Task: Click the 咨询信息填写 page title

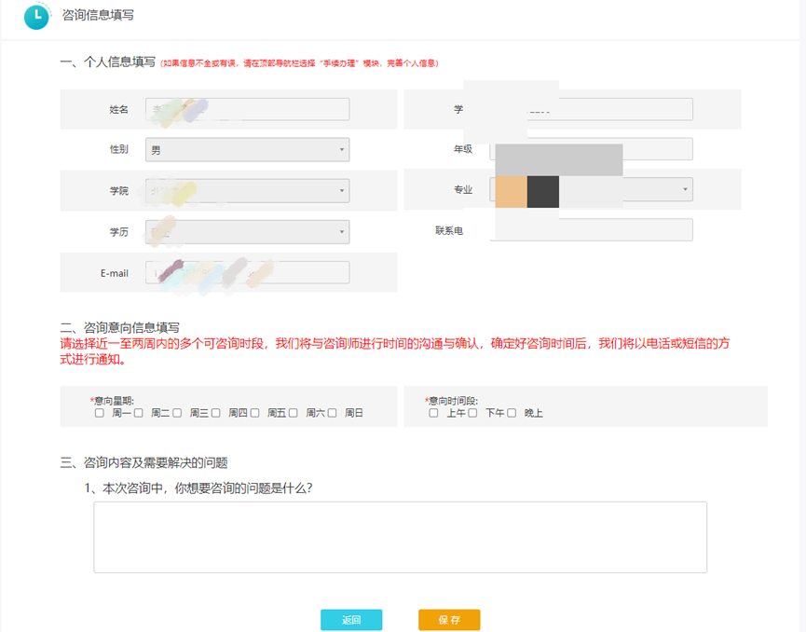Action: tap(98, 15)
